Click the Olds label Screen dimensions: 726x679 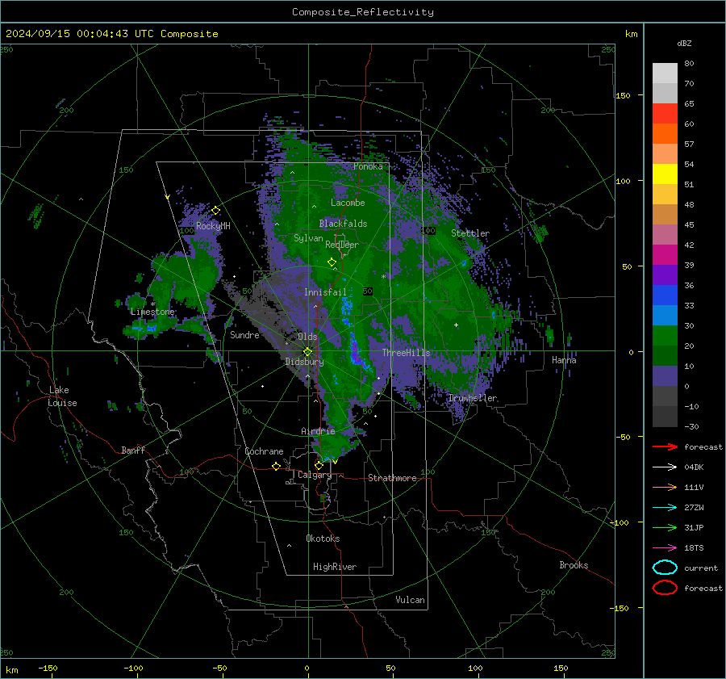point(307,337)
